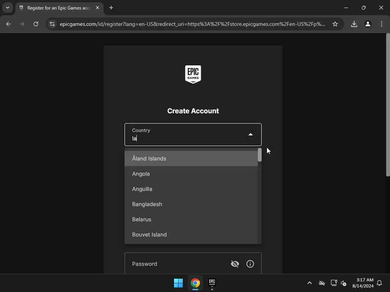The image size is (390, 292).
Task: Click the epicgames.com URL address bar
Action: [x=192, y=24]
